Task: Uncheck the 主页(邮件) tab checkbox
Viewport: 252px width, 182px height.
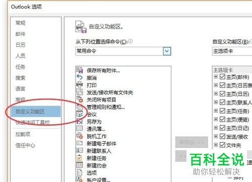Action: pyautogui.click(x=222, y=77)
